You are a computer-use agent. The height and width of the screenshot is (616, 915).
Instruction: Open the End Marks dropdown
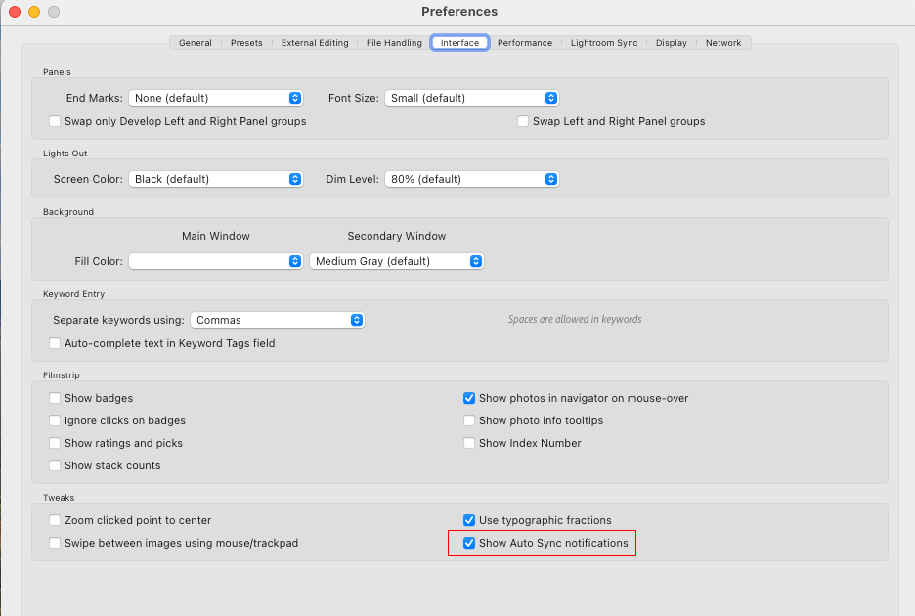click(215, 98)
